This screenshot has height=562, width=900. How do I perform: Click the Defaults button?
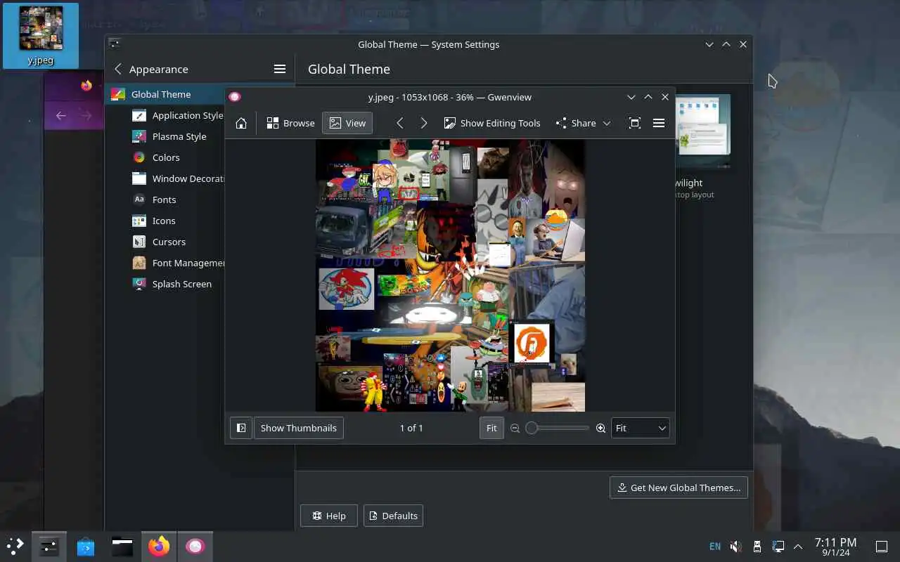393,516
